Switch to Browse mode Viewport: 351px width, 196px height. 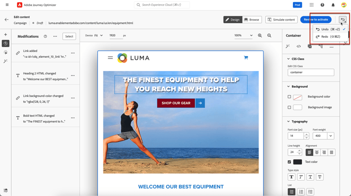[252, 20]
